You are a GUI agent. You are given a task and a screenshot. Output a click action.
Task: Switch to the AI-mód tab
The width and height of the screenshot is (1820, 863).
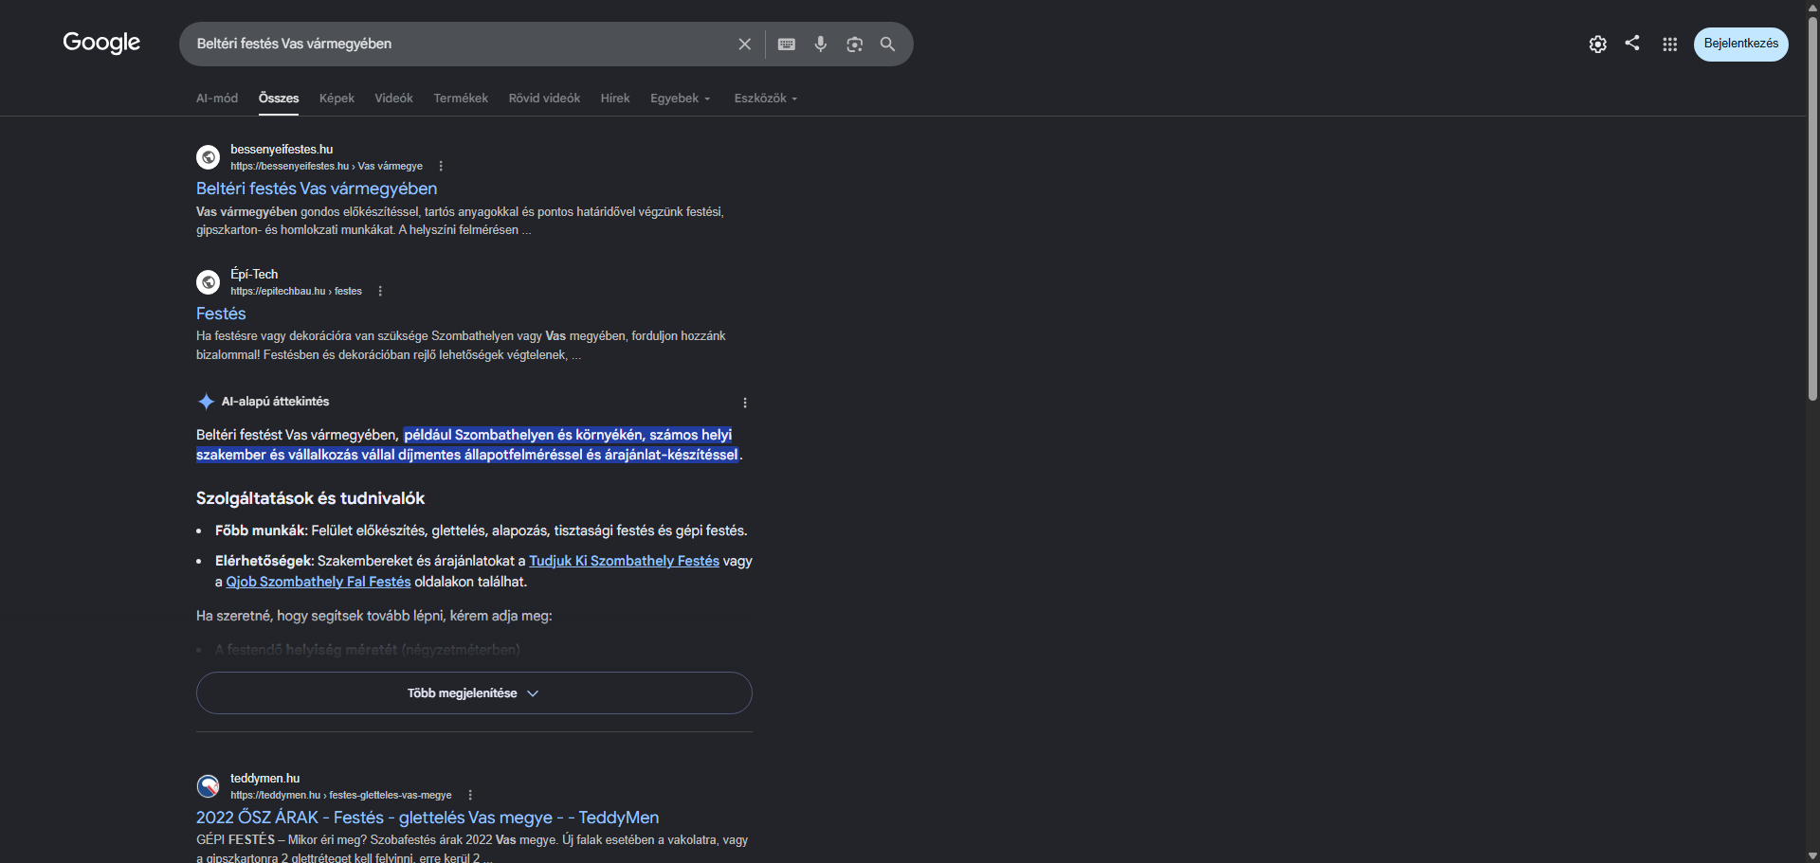(x=217, y=99)
